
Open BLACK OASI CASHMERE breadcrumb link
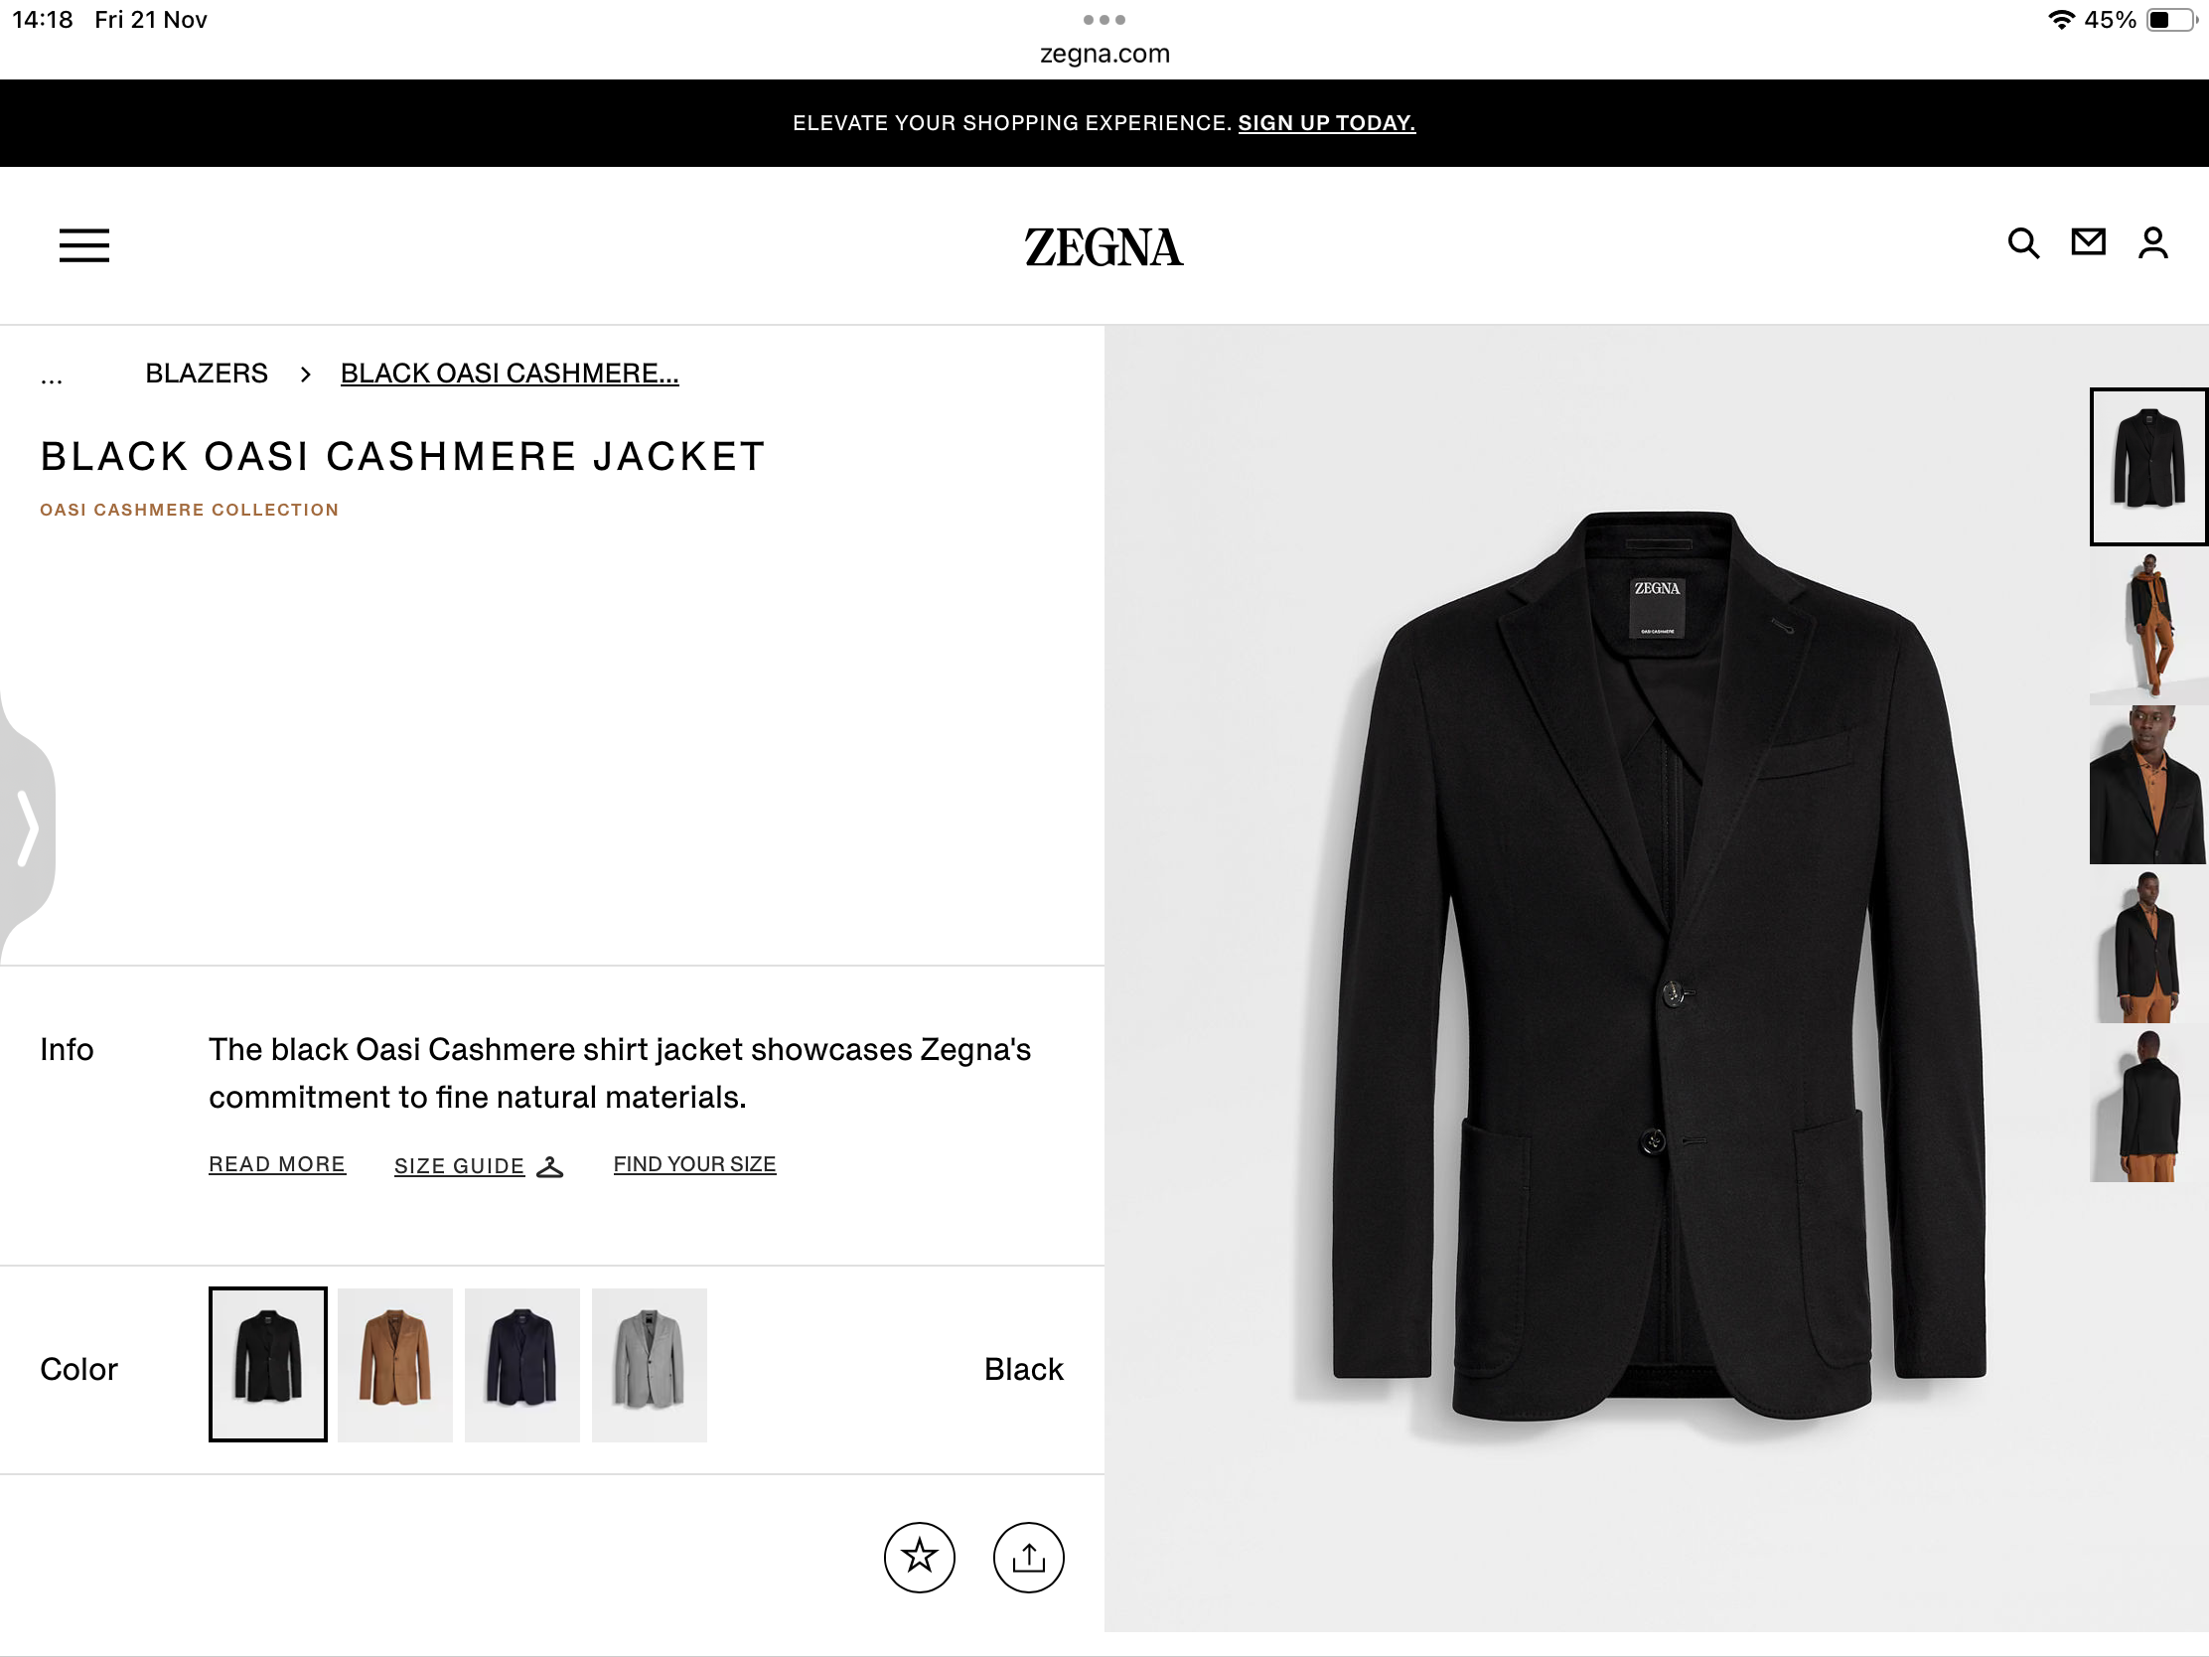(509, 373)
